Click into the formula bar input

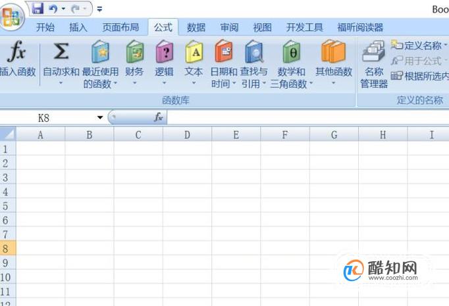308,118
